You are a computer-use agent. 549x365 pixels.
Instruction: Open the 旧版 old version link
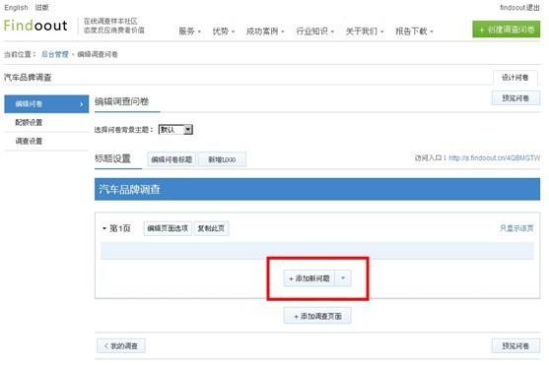pos(41,7)
